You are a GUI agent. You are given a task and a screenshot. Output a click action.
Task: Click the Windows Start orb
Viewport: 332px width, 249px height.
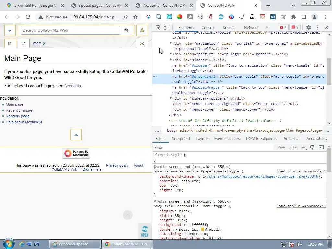coord(8,244)
